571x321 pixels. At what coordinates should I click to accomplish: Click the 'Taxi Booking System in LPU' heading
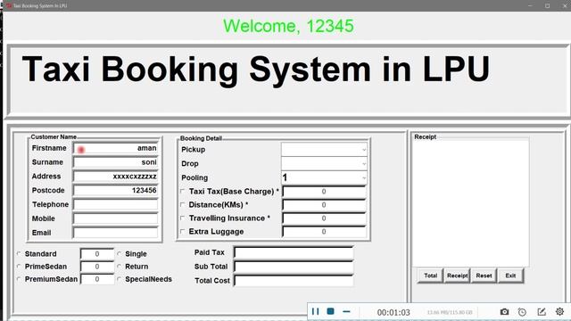tap(256, 70)
